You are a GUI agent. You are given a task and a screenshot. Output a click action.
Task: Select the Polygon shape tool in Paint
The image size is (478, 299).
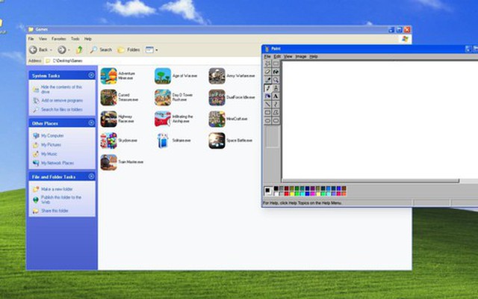[x=276, y=113]
